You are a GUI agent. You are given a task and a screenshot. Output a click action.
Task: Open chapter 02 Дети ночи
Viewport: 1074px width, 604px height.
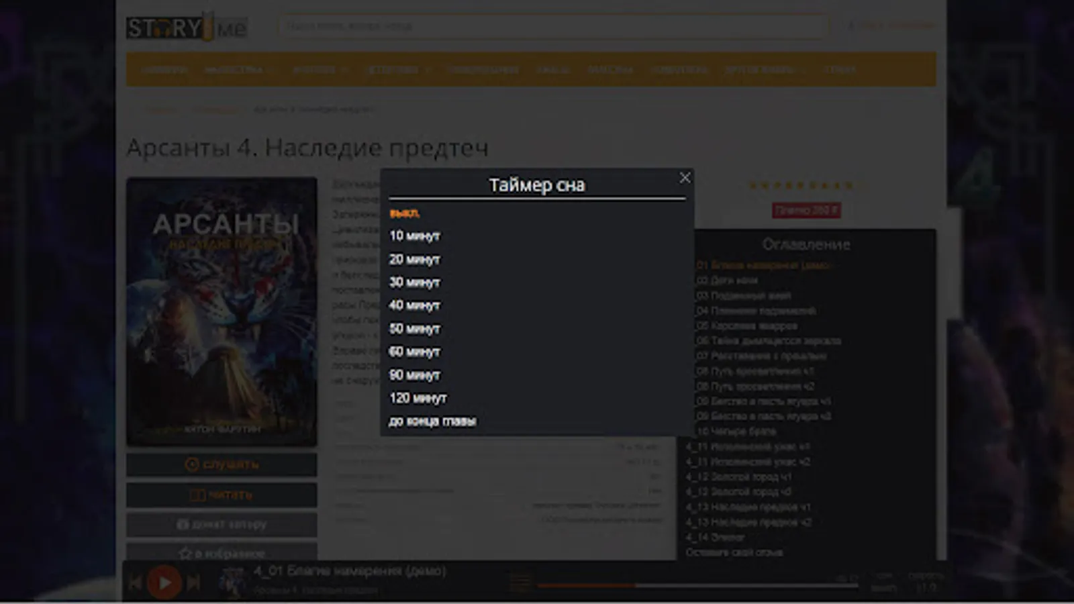727,281
